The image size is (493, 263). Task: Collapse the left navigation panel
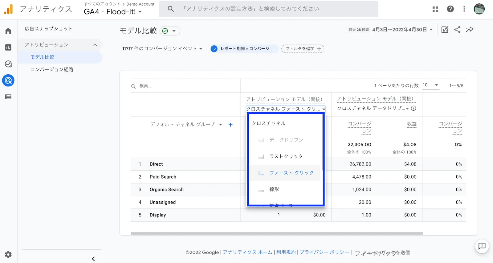93,259
